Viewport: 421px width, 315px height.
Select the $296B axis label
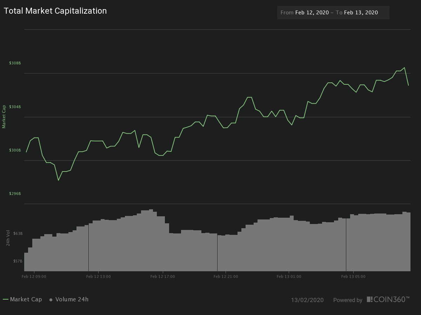click(15, 194)
